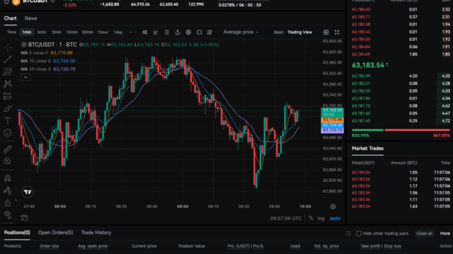Switch to Basic chart view

point(279,32)
